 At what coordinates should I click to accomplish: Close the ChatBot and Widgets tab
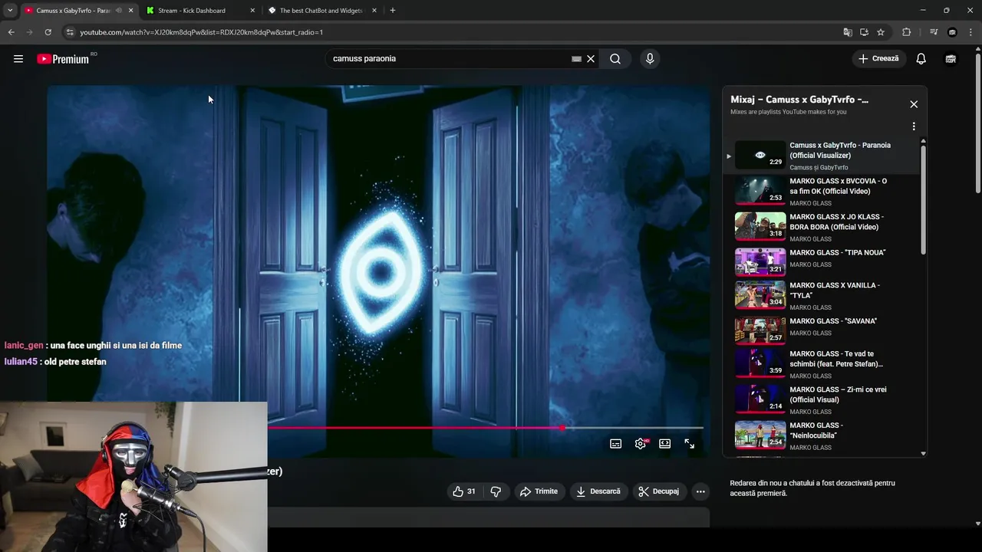click(x=374, y=11)
